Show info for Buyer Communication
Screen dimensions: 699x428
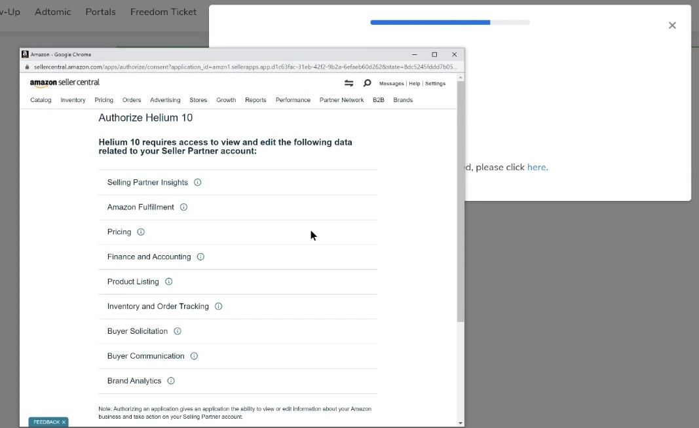[x=194, y=356]
